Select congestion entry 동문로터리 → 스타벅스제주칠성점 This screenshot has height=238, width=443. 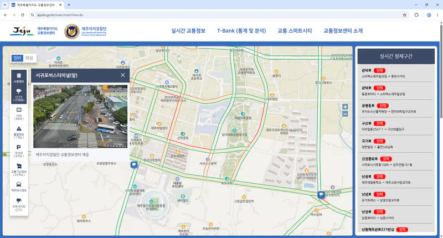[396, 91]
